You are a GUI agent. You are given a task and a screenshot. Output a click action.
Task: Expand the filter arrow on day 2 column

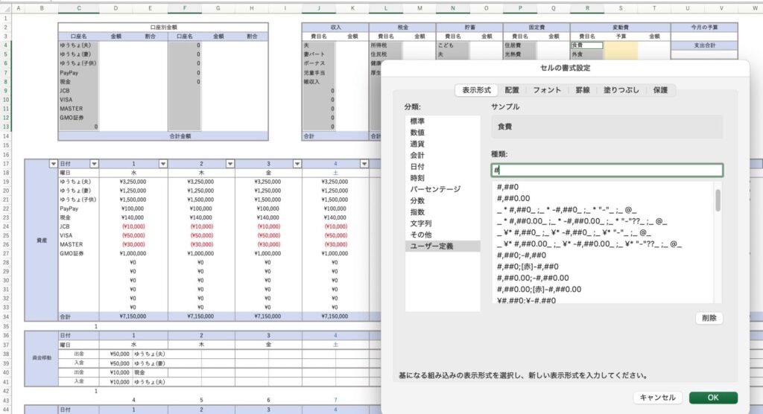[x=229, y=164]
